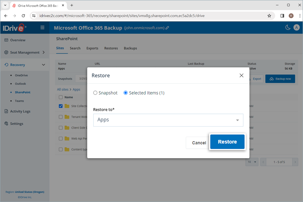
Task: Open the user avatar A menu
Action: (x=296, y=28)
